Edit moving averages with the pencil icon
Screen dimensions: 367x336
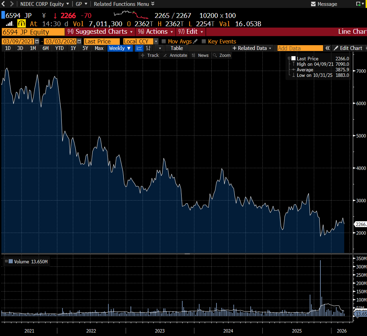coord(195,41)
